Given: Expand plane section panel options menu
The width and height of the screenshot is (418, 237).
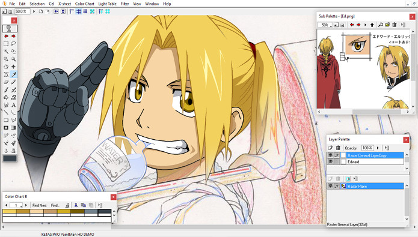Looking at the screenshot, I should pos(355,179).
